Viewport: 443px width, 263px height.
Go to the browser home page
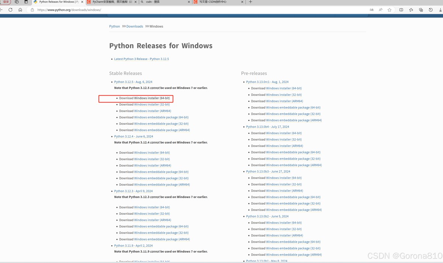pyautogui.click(x=20, y=10)
